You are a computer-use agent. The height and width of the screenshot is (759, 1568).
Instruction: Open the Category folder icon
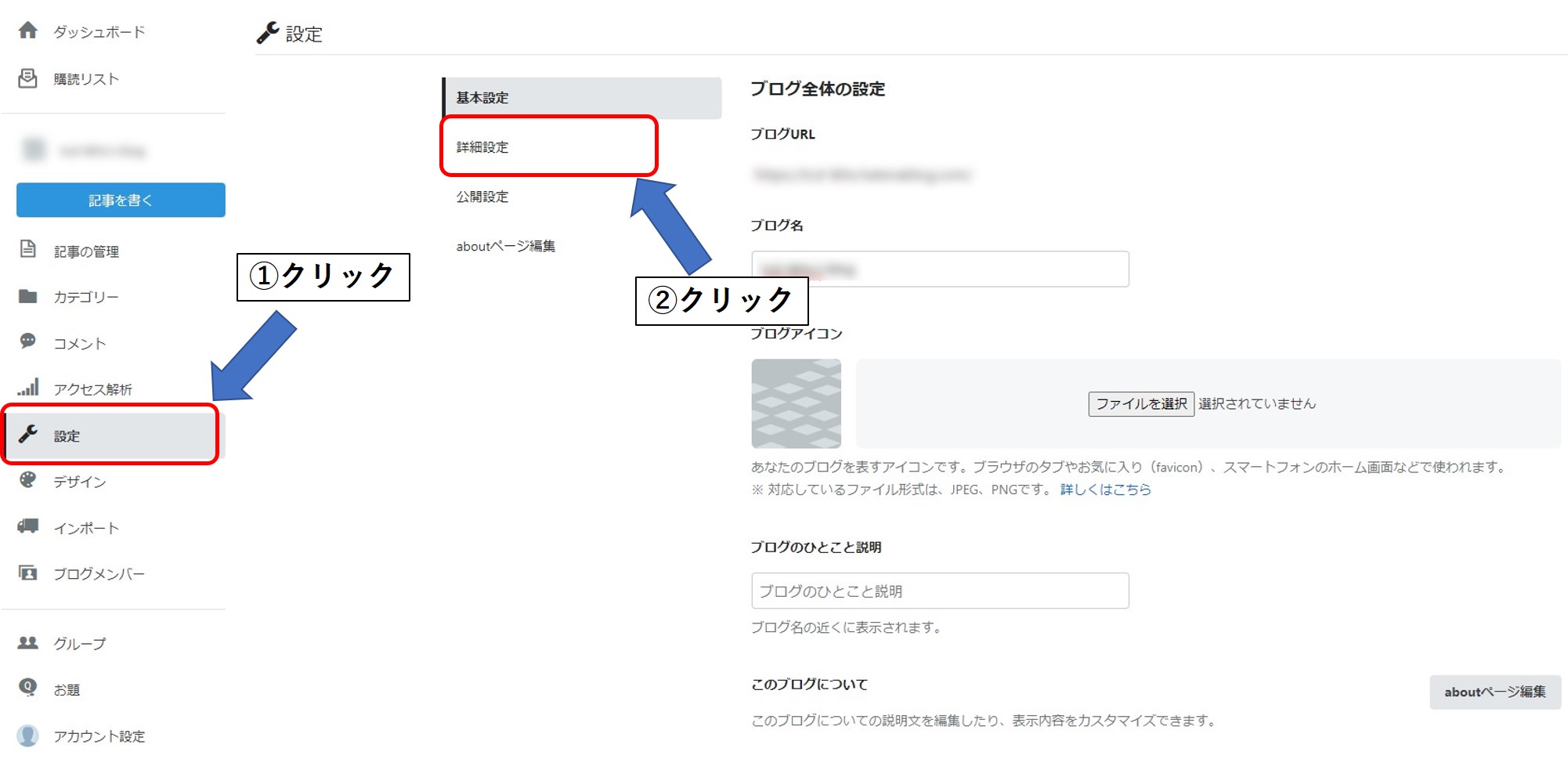pos(28,296)
